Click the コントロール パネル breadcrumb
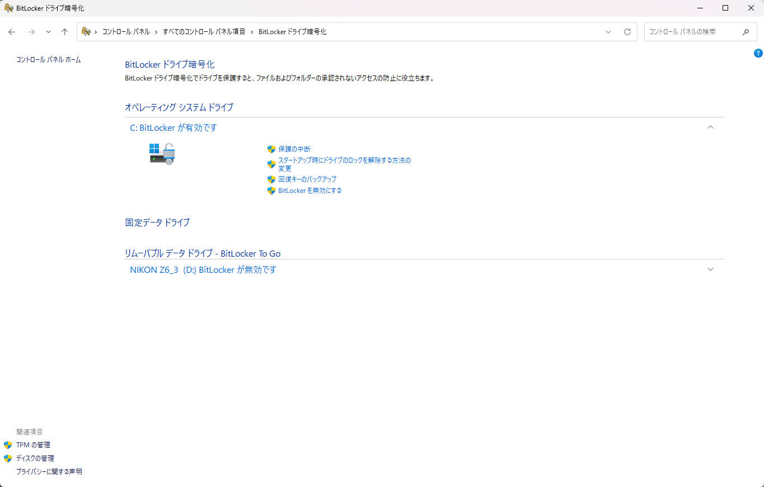 tap(126, 32)
